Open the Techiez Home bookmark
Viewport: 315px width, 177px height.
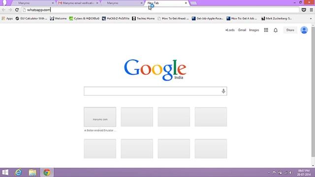(143, 19)
